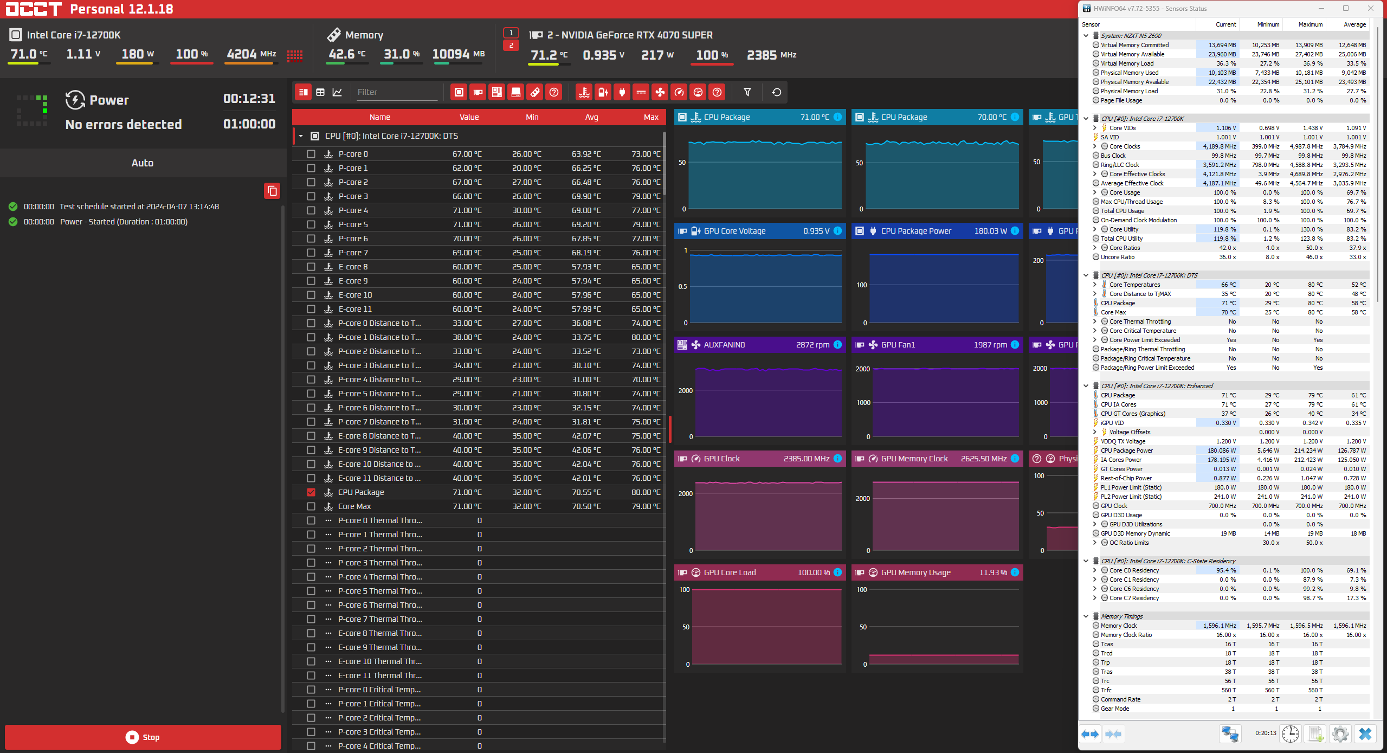Switch OCCT sensors to table-only view
This screenshot has height=753, width=1387.
pyautogui.click(x=320, y=92)
